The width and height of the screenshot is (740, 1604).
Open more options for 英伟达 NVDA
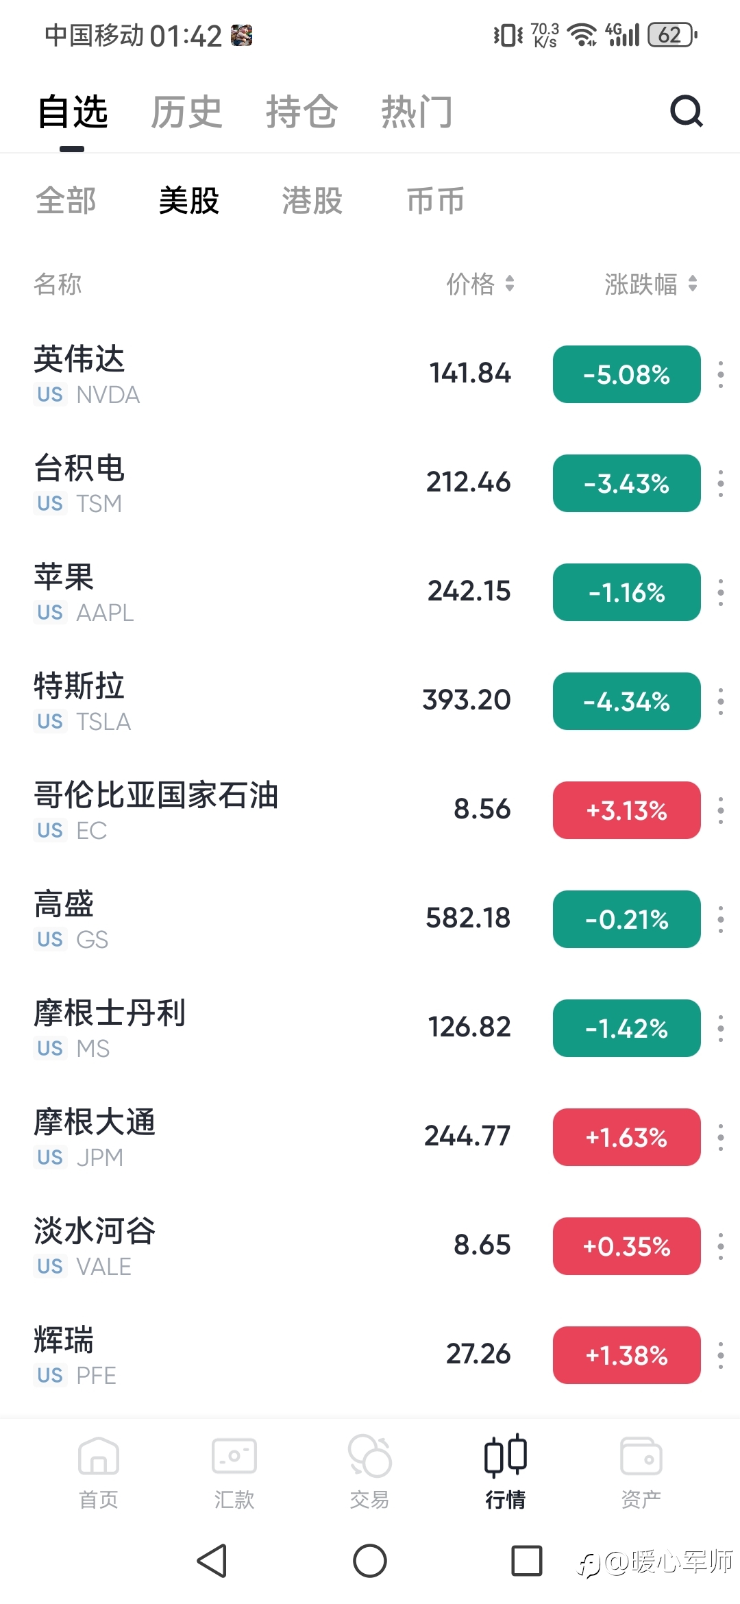[720, 374]
